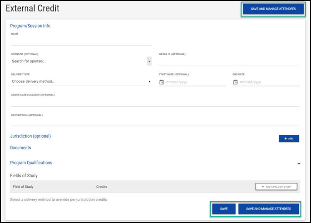This screenshot has height=223, width=311.
Task: Open the End Date calendar picker icon
Action: coord(235,82)
